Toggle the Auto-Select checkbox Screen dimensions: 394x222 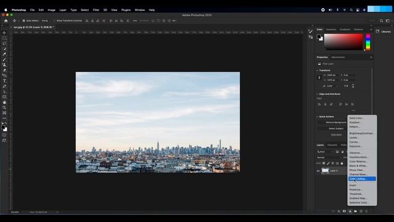pos(23,21)
